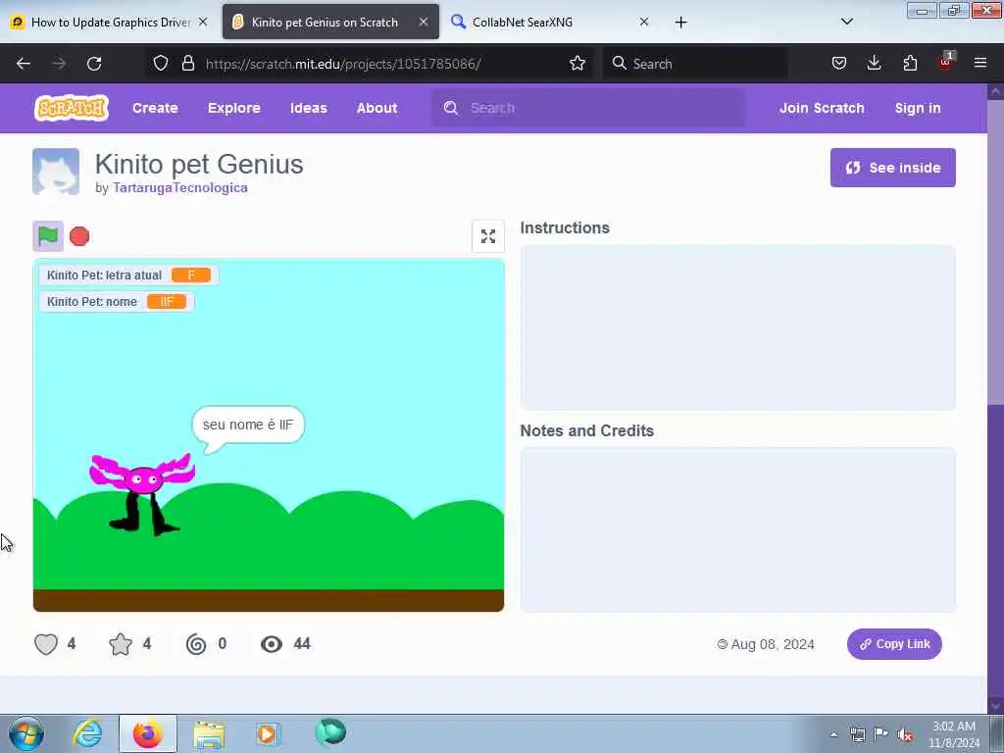Image resolution: width=1004 pixels, height=753 pixels.
Task: Bookmark this page with the star
Action: pyautogui.click(x=577, y=64)
